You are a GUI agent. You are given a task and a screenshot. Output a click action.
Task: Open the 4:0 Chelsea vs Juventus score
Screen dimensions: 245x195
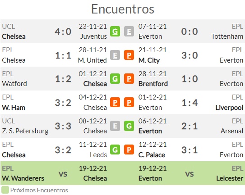click(63, 32)
